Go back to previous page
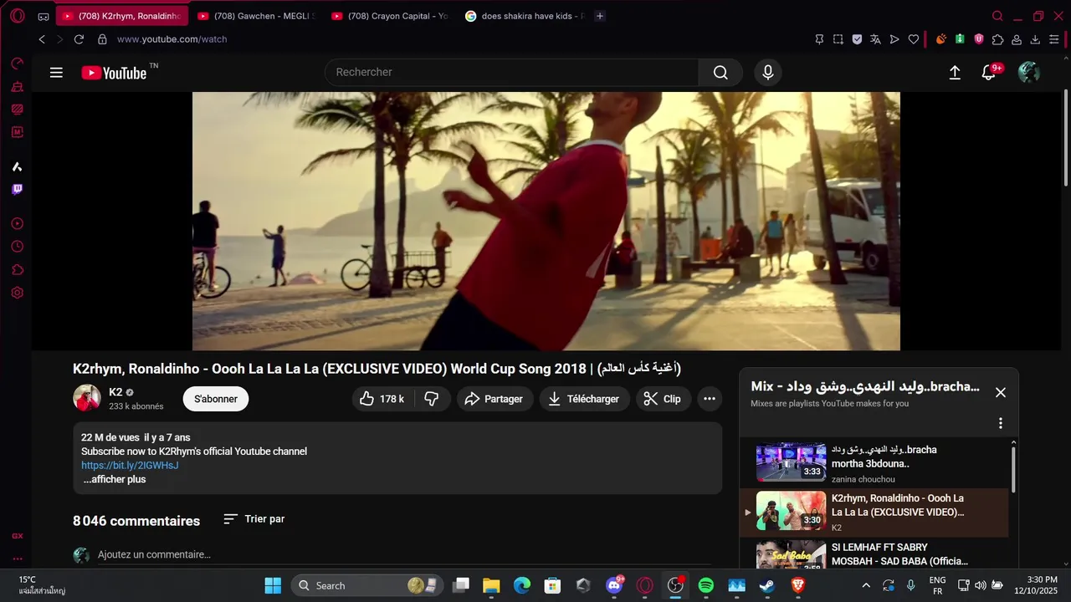 (x=42, y=39)
